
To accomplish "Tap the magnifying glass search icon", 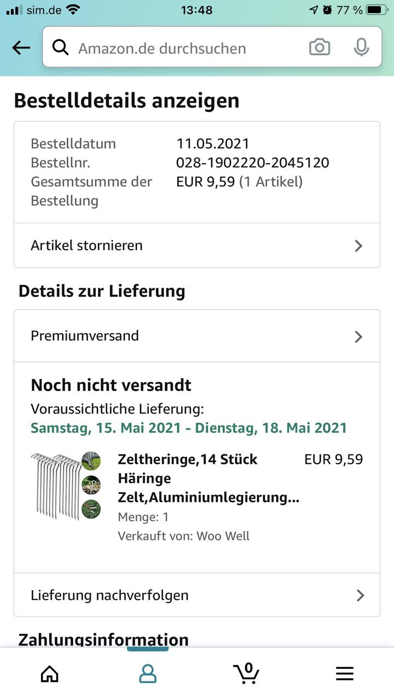I will click(x=60, y=48).
